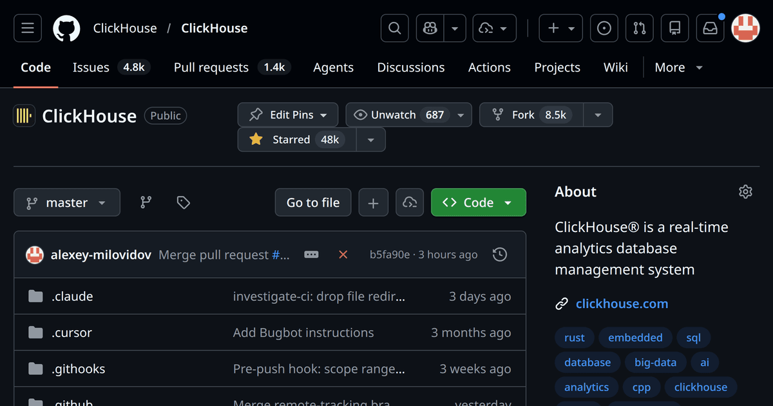Image resolution: width=773 pixels, height=406 pixels.
Task: Click the add file plus button
Action: pos(373,202)
